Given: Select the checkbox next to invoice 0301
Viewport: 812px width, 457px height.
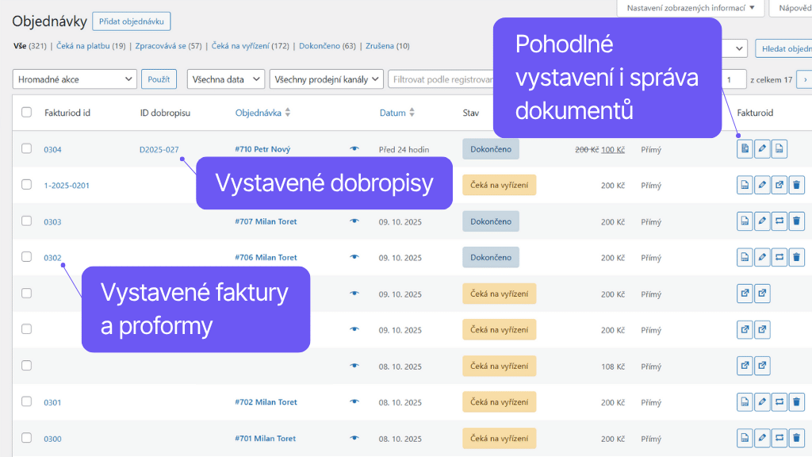Looking at the screenshot, I should tap(26, 402).
